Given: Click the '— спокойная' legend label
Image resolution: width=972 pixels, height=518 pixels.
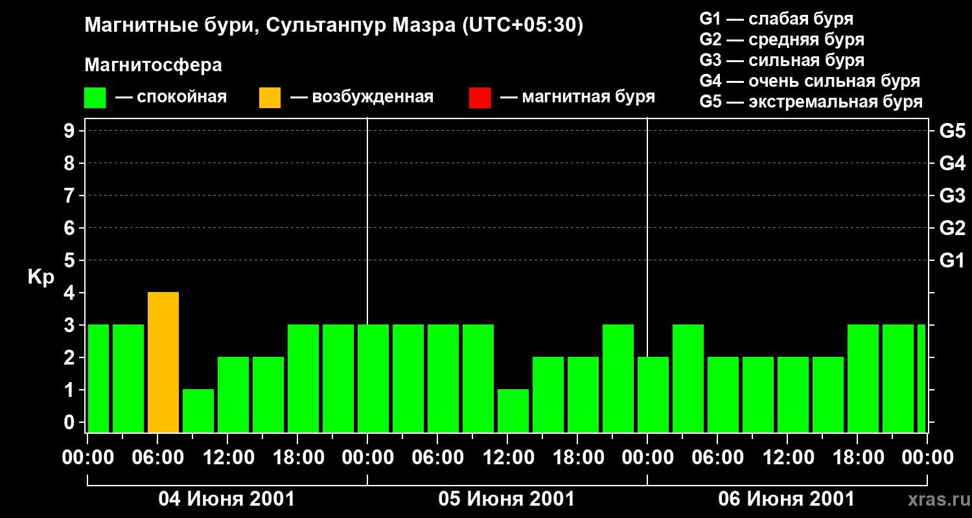Looking at the screenshot, I should [171, 97].
